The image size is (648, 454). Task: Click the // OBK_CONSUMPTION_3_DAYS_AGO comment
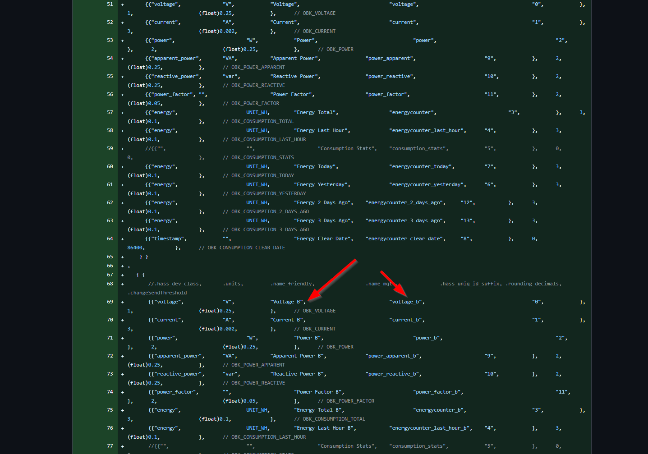[x=266, y=229]
